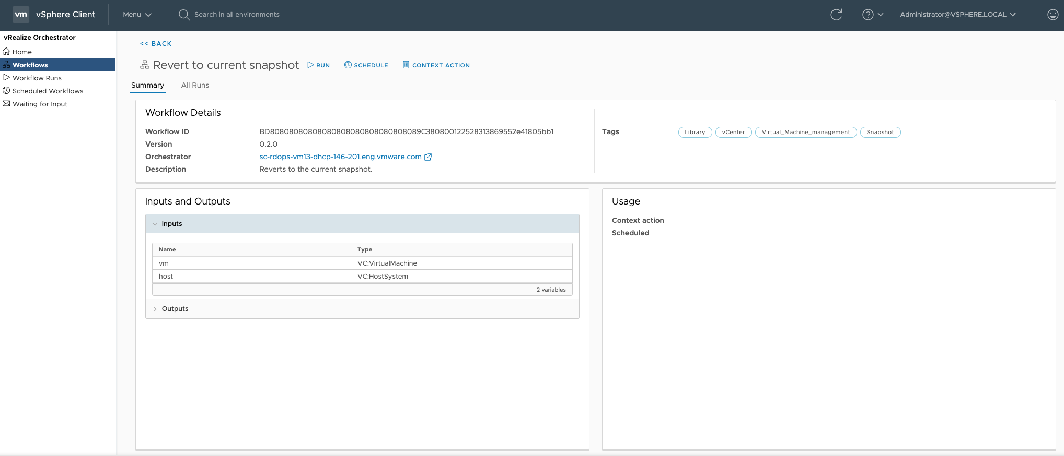The width and height of the screenshot is (1064, 456).
Task: Click the search magnifier icon
Action: (184, 15)
